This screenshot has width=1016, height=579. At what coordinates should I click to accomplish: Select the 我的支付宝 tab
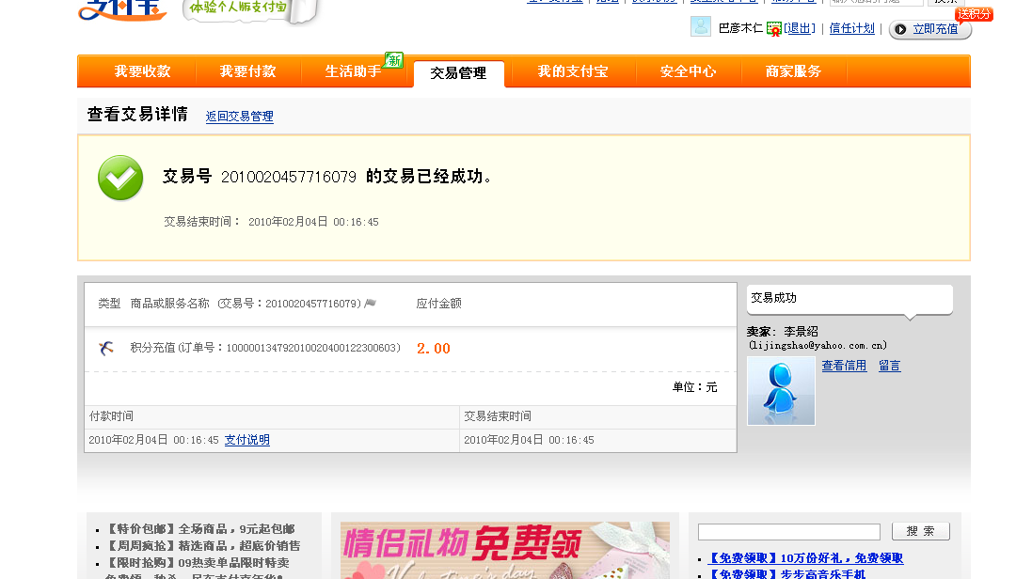point(572,71)
